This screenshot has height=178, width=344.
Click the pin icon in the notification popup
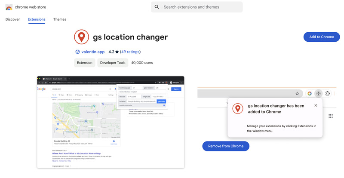point(238,108)
